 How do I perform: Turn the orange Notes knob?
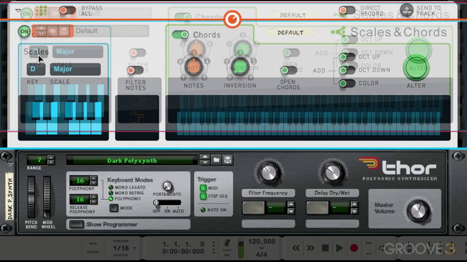[x=194, y=67]
